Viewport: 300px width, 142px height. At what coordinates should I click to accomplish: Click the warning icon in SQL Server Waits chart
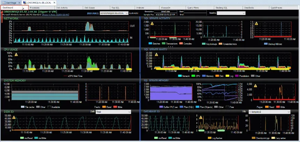click(156, 54)
